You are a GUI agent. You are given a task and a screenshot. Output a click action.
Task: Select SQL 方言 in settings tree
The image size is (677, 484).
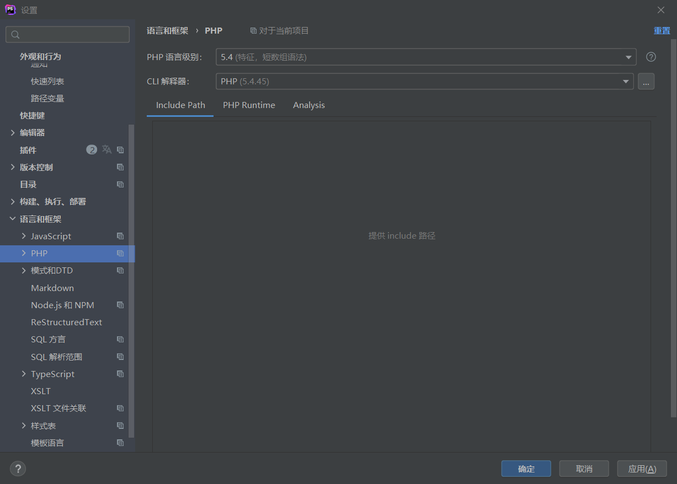pyautogui.click(x=48, y=340)
